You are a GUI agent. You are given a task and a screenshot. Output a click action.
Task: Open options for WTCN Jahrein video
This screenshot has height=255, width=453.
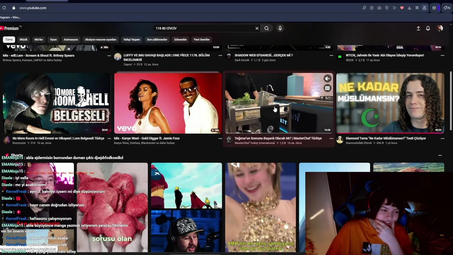pos(442,56)
